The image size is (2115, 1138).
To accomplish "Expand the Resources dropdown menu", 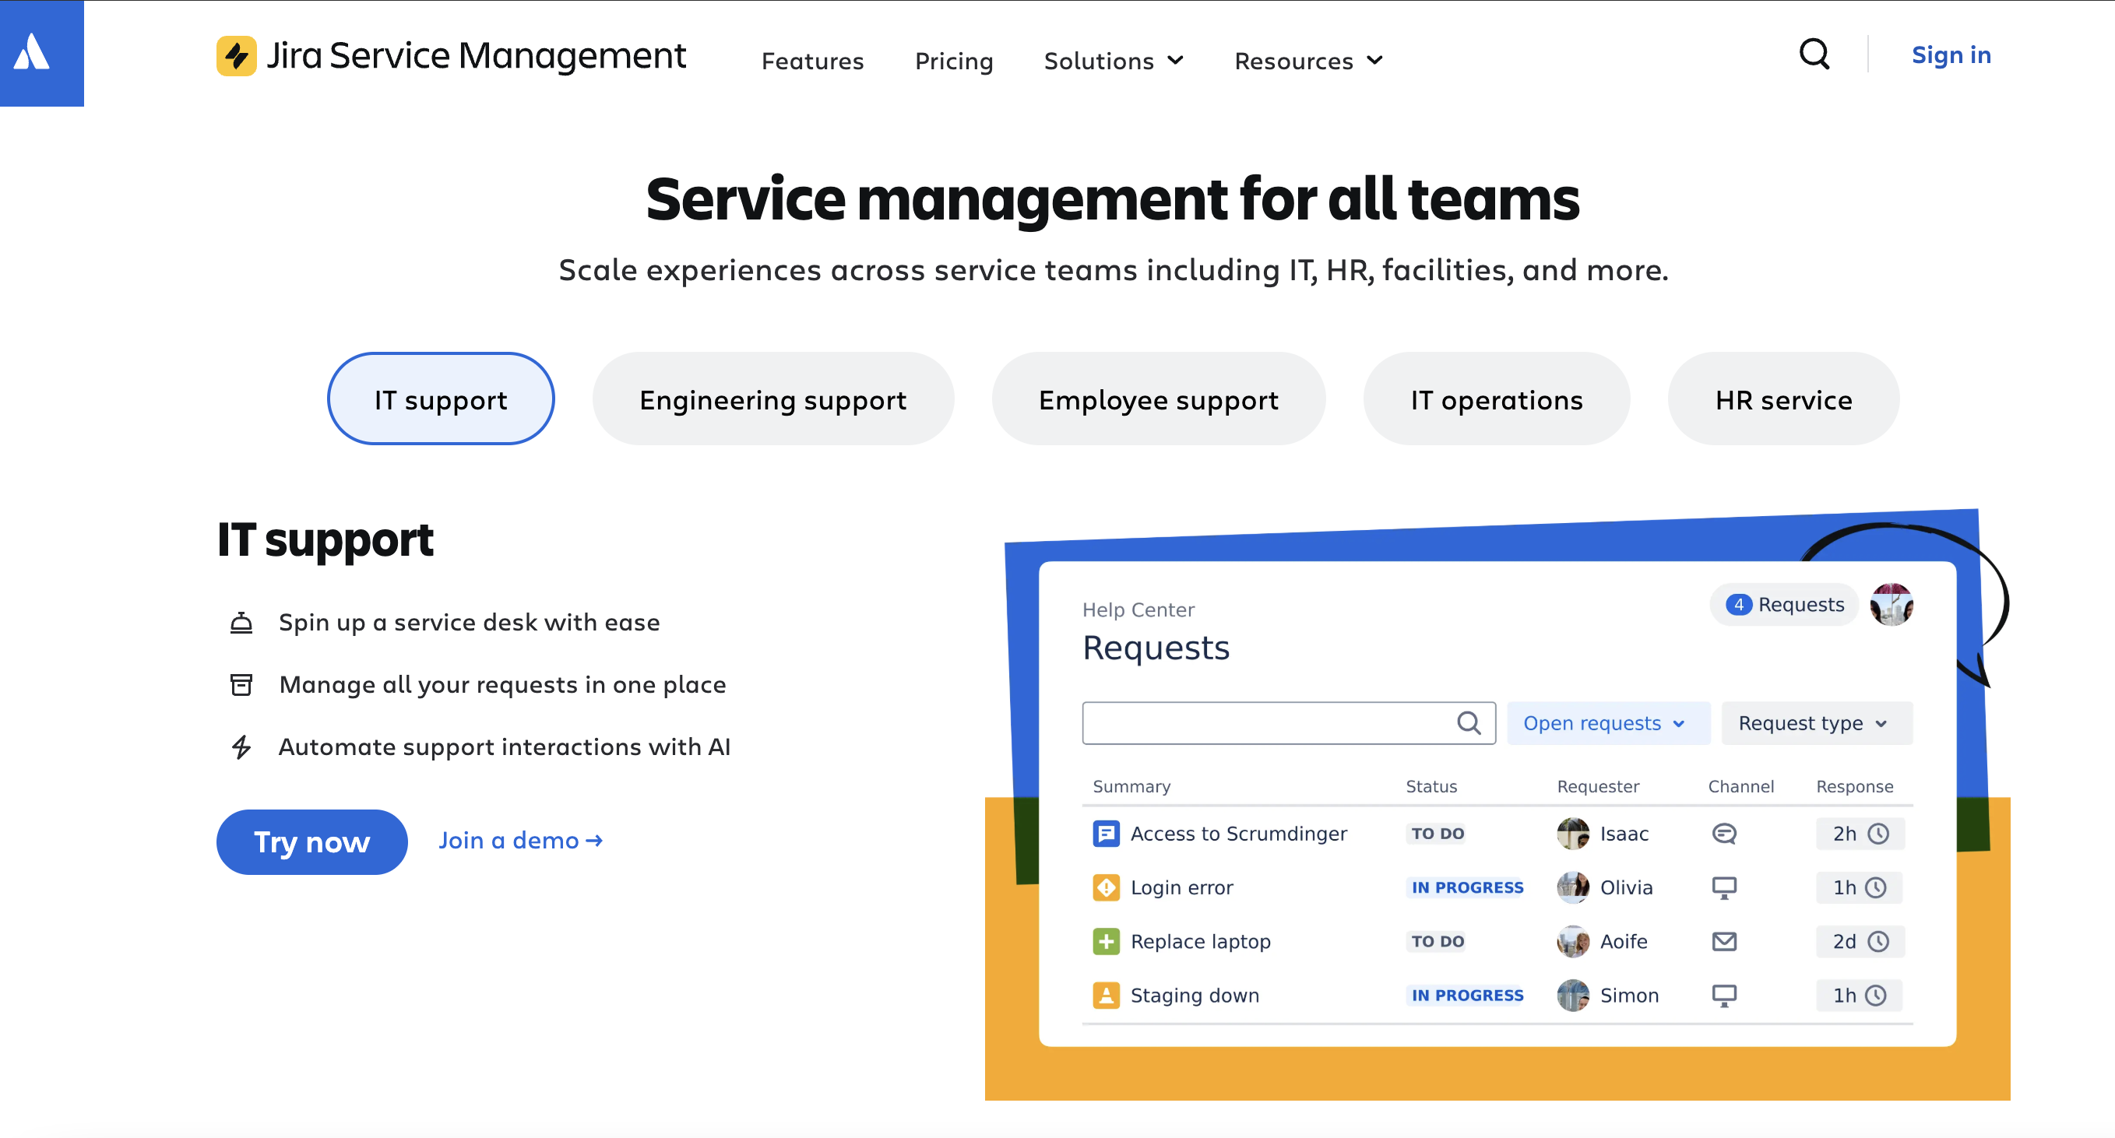I will pos(1308,61).
